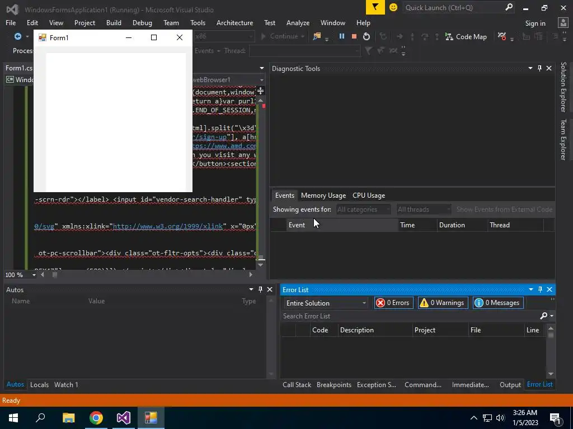Open the Tools menu
The width and height of the screenshot is (573, 429).
pos(198,22)
